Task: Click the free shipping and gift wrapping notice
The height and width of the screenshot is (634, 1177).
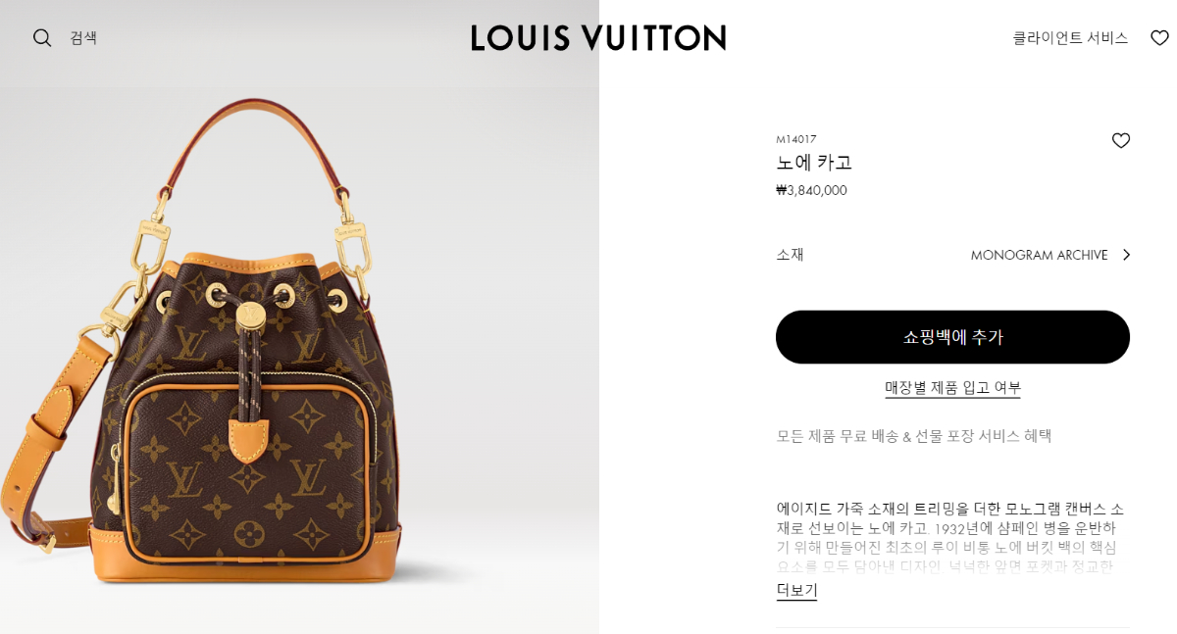Action: point(913,436)
